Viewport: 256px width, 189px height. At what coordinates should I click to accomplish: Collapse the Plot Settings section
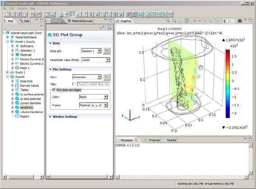tap(50, 69)
